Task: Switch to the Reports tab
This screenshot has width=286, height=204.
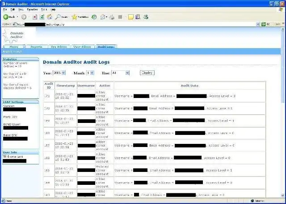Action: coord(36,47)
